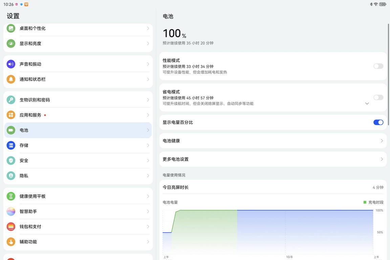This screenshot has height=260, width=390.
Task: Open the 今日亮屏时长 usage row
Action: coord(273,187)
